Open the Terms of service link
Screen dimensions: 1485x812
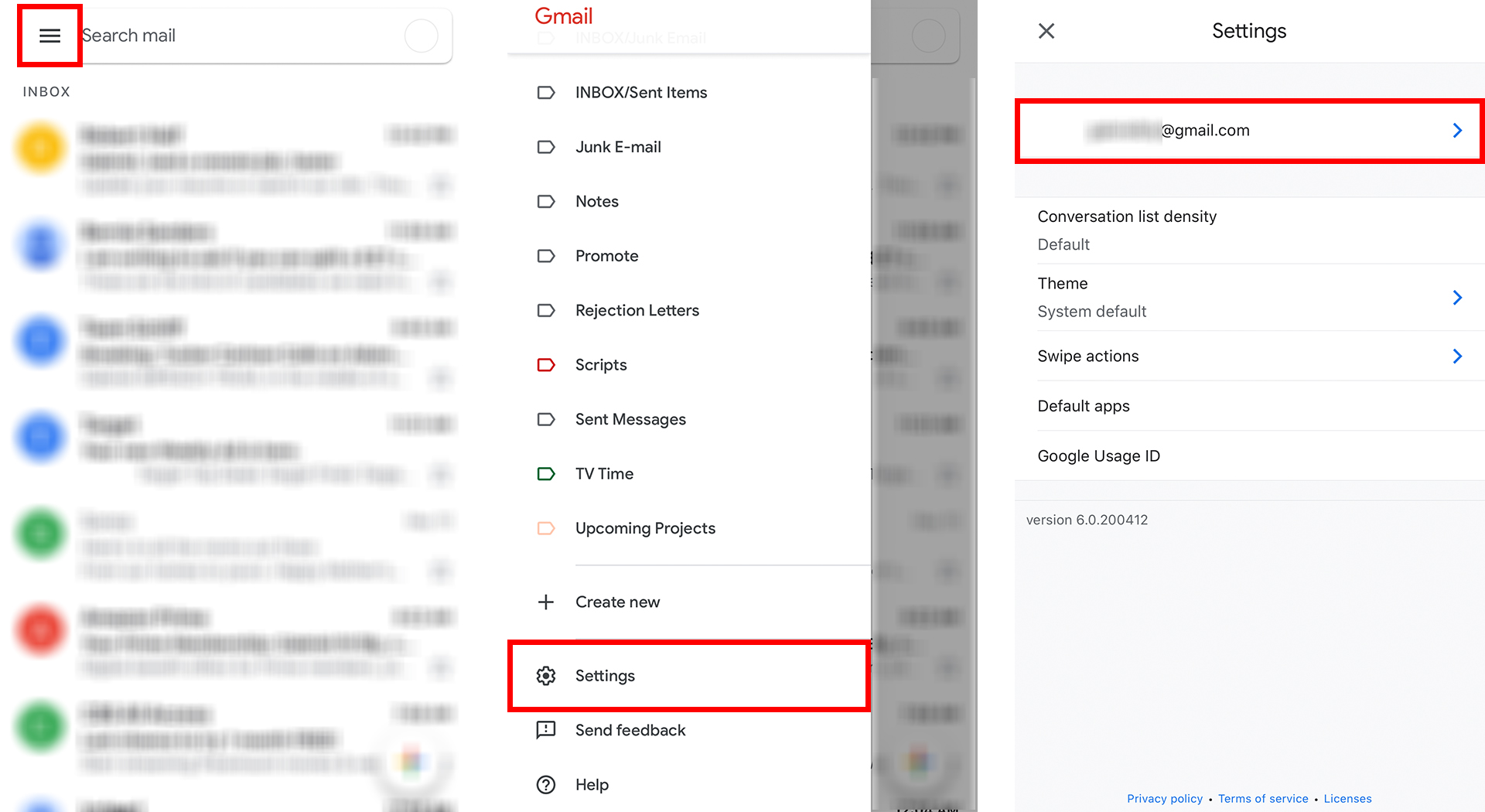1263,799
